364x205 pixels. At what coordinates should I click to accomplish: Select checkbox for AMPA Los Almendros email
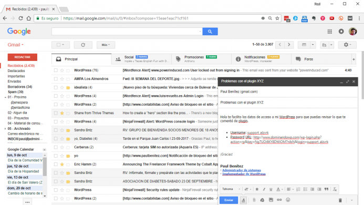tap(56, 79)
